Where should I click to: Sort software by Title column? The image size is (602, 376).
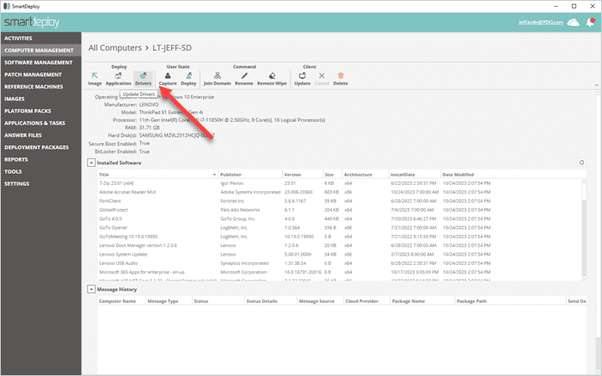(157, 175)
